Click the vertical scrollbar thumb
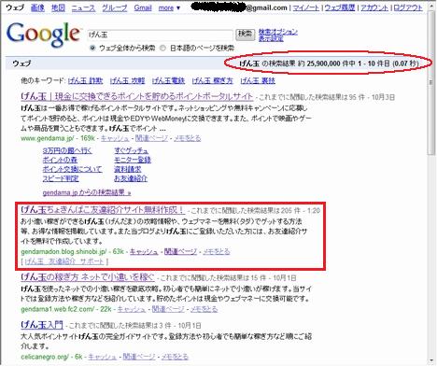 coord(431,84)
